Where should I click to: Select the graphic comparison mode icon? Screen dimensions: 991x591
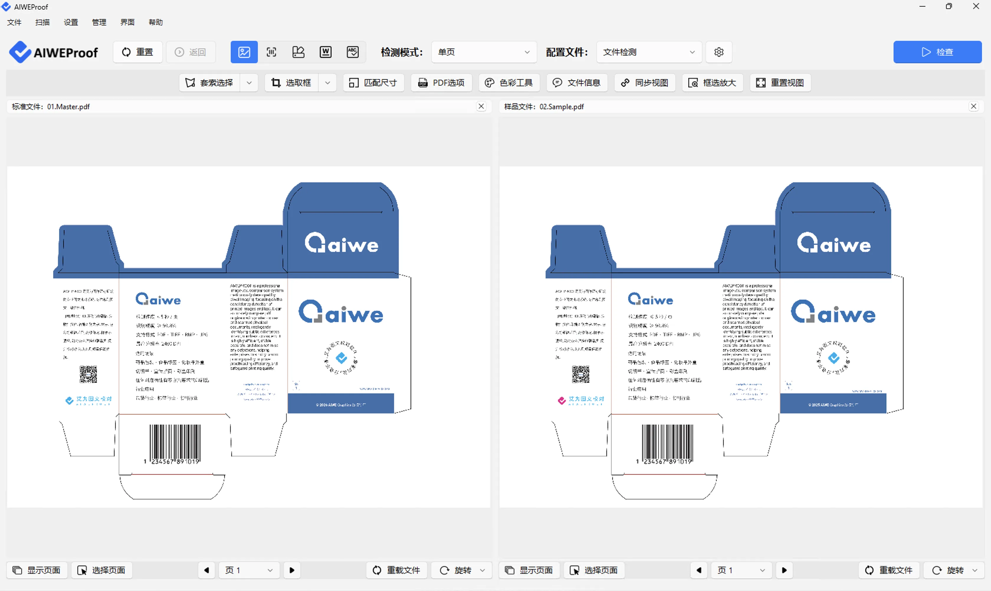click(x=298, y=52)
